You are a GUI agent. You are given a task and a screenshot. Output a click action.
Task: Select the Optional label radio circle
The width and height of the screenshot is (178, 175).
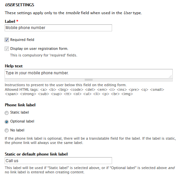(7, 122)
